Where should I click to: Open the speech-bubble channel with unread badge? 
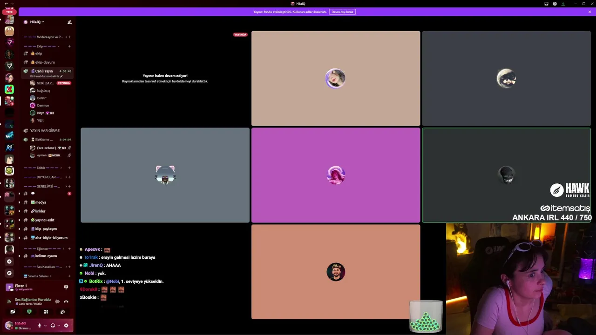point(47,194)
